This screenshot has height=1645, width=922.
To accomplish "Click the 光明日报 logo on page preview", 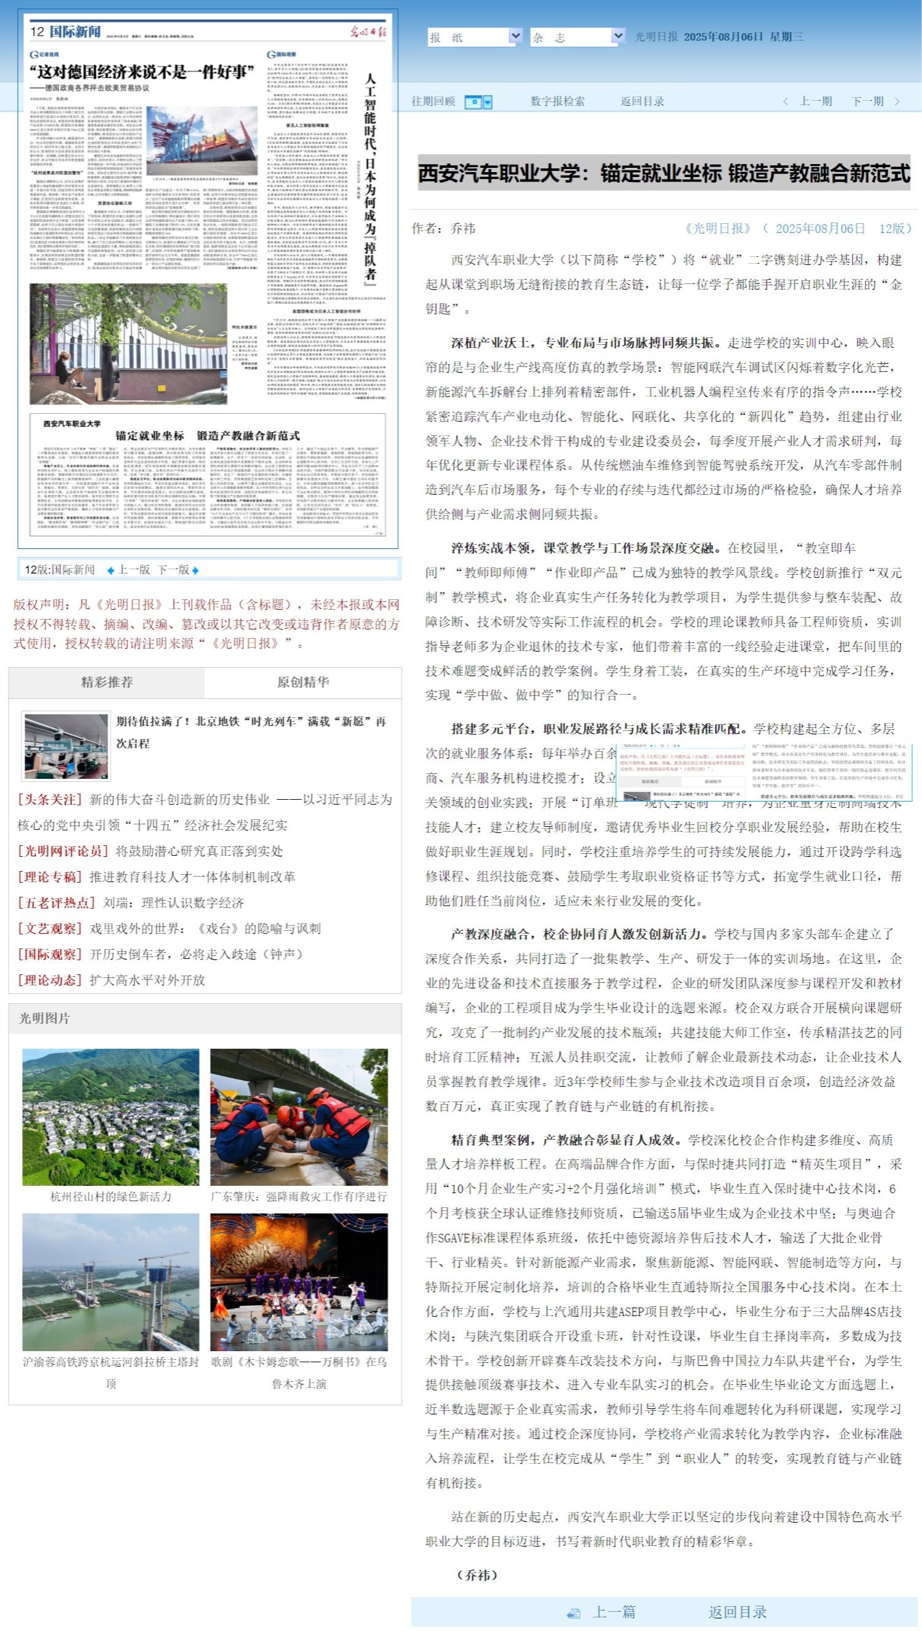I will coord(369,32).
